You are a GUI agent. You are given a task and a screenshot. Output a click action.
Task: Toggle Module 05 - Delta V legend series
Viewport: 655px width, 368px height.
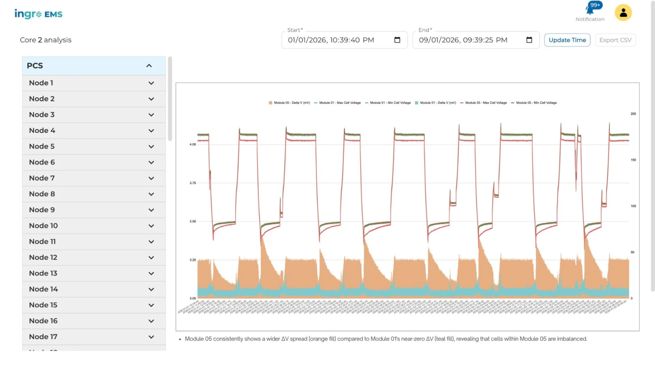289,103
